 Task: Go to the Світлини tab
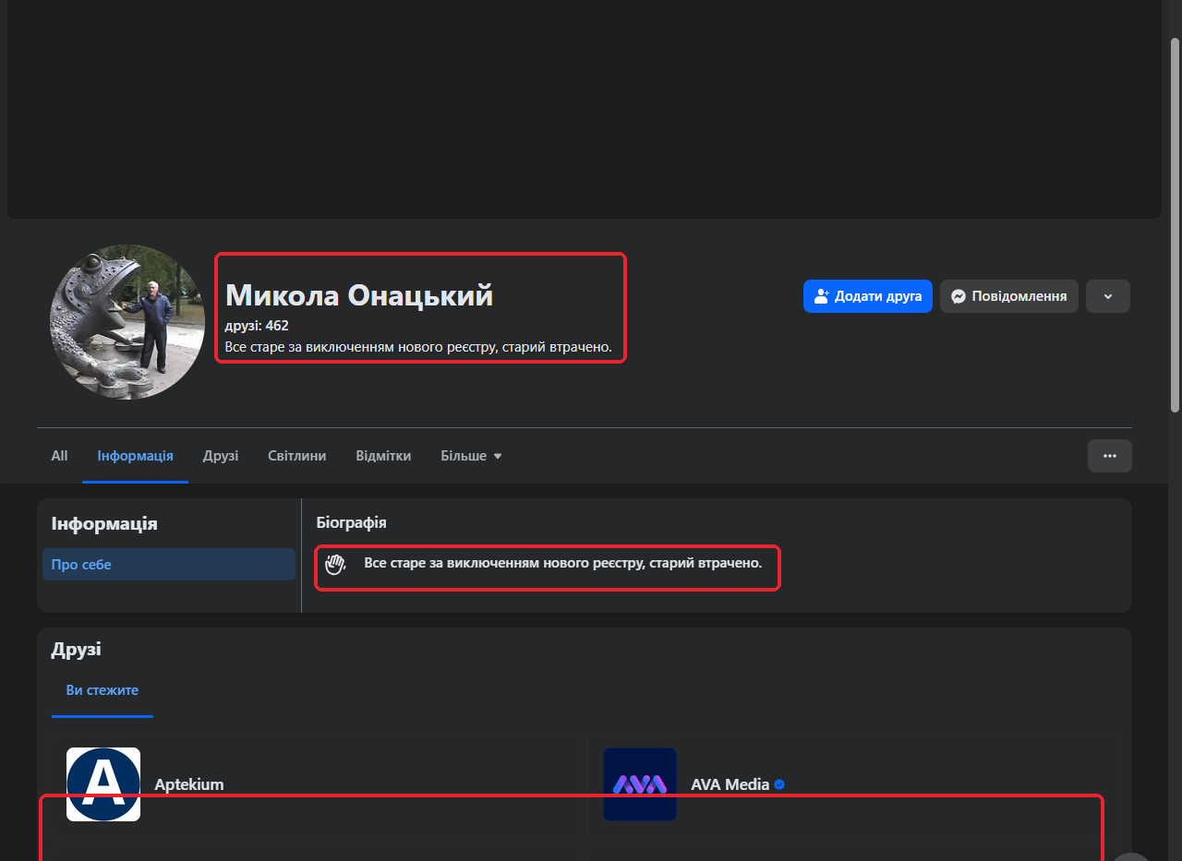[x=296, y=456]
